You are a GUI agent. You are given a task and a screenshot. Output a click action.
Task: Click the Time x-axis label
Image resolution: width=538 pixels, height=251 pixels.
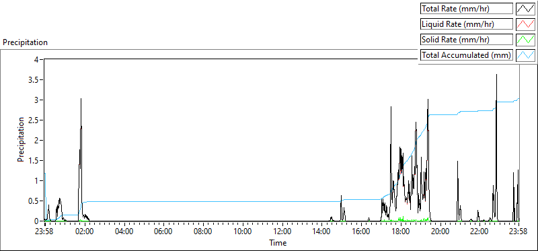278,243
